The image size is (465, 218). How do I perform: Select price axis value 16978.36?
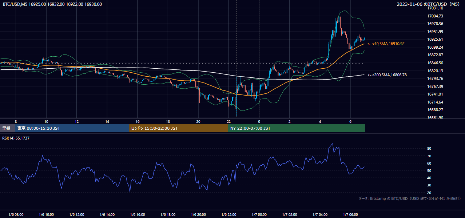click(435, 24)
